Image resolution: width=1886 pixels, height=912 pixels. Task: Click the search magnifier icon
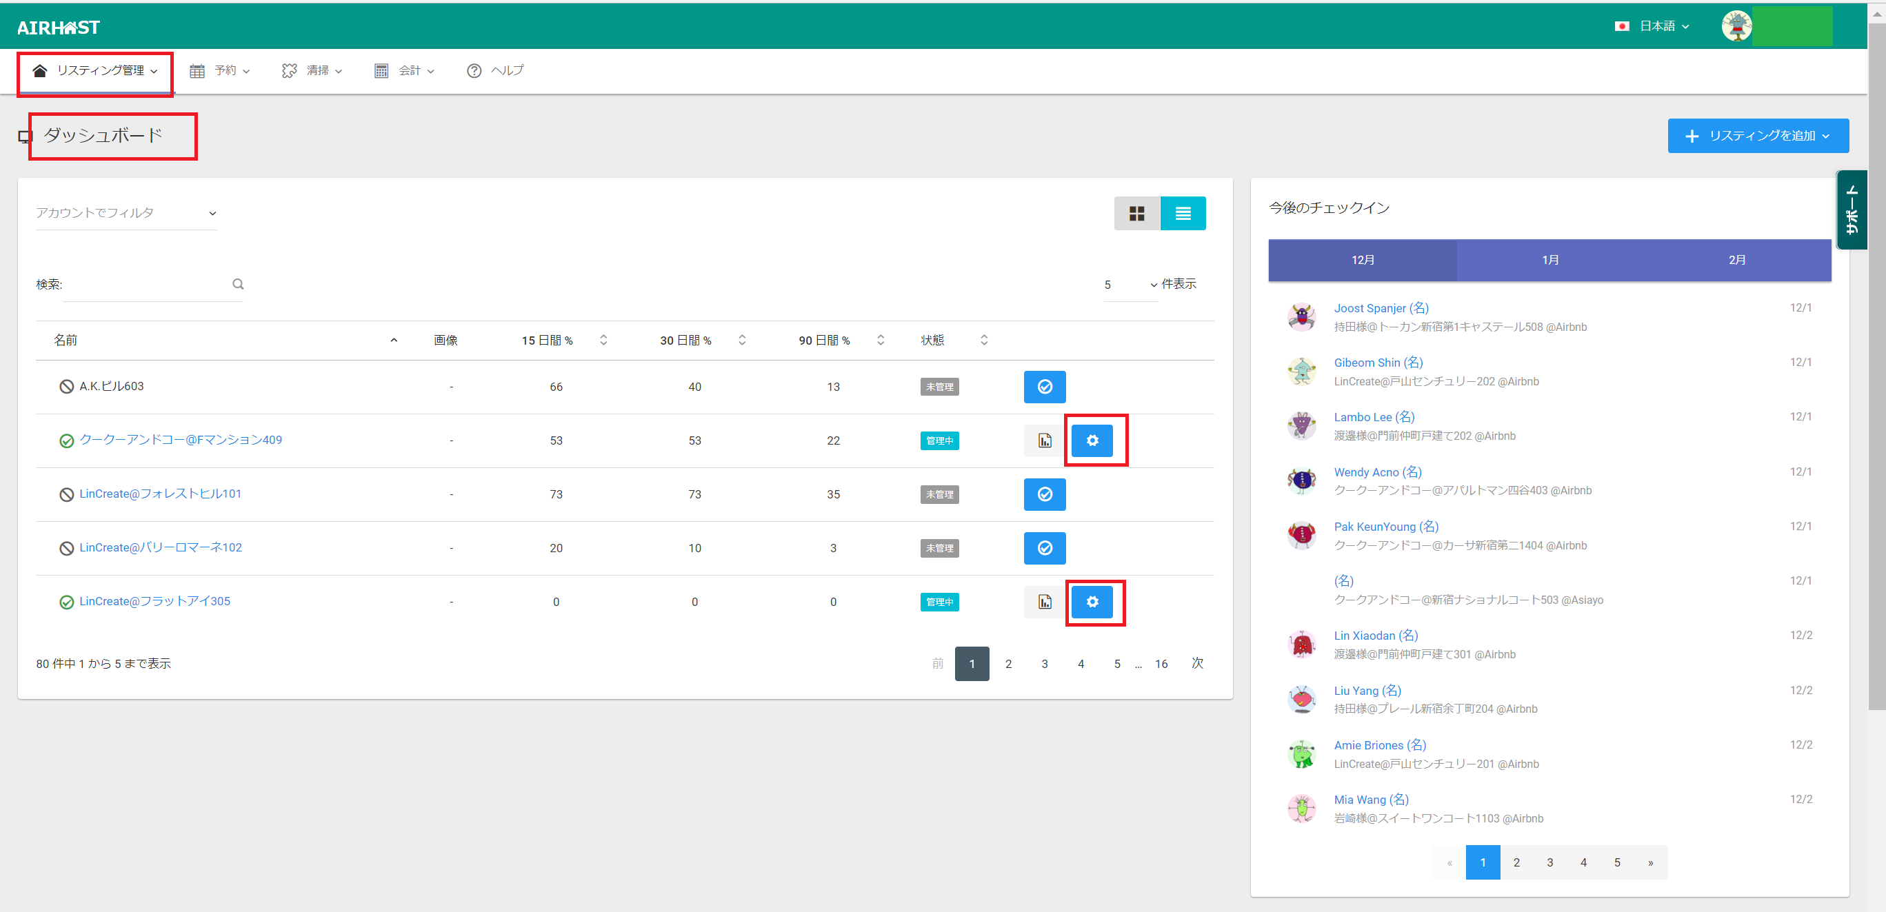[x=238, y=284]
